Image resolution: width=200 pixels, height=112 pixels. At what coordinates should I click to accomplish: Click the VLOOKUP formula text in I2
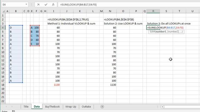click(x=68, y=20)
